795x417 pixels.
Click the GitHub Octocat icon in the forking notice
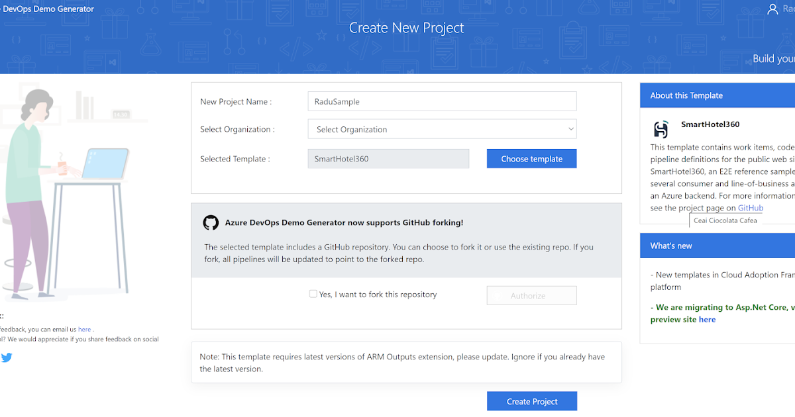210,222
